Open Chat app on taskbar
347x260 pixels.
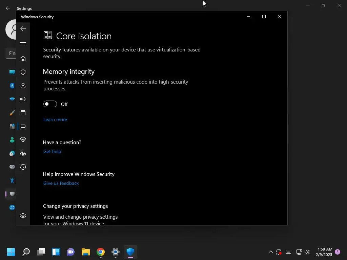(x=70, y=252)
